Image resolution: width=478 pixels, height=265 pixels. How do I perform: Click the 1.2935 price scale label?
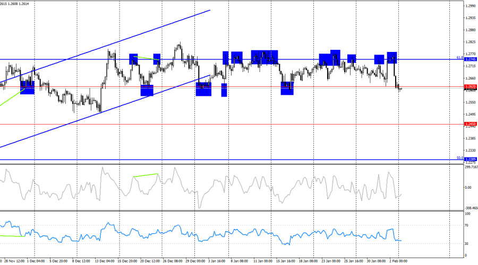[471, 18]
